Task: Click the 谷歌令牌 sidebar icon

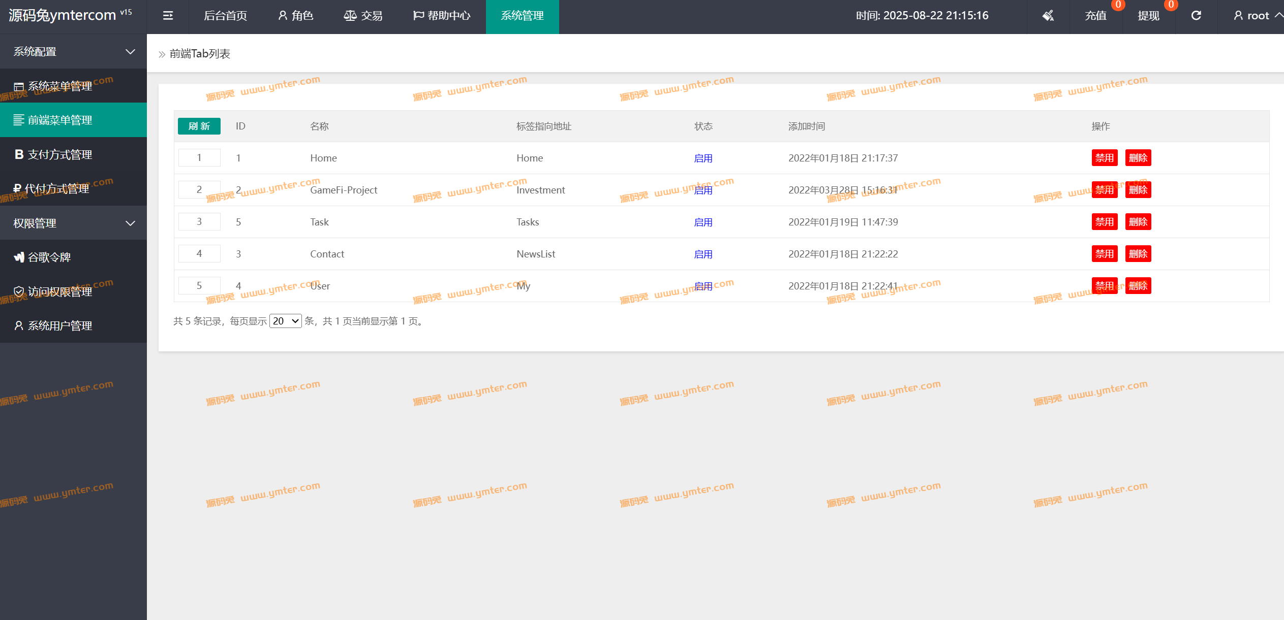Action: pos(19,257)
